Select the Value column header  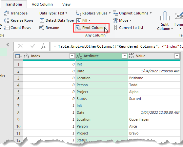click(x=154, y=56)
